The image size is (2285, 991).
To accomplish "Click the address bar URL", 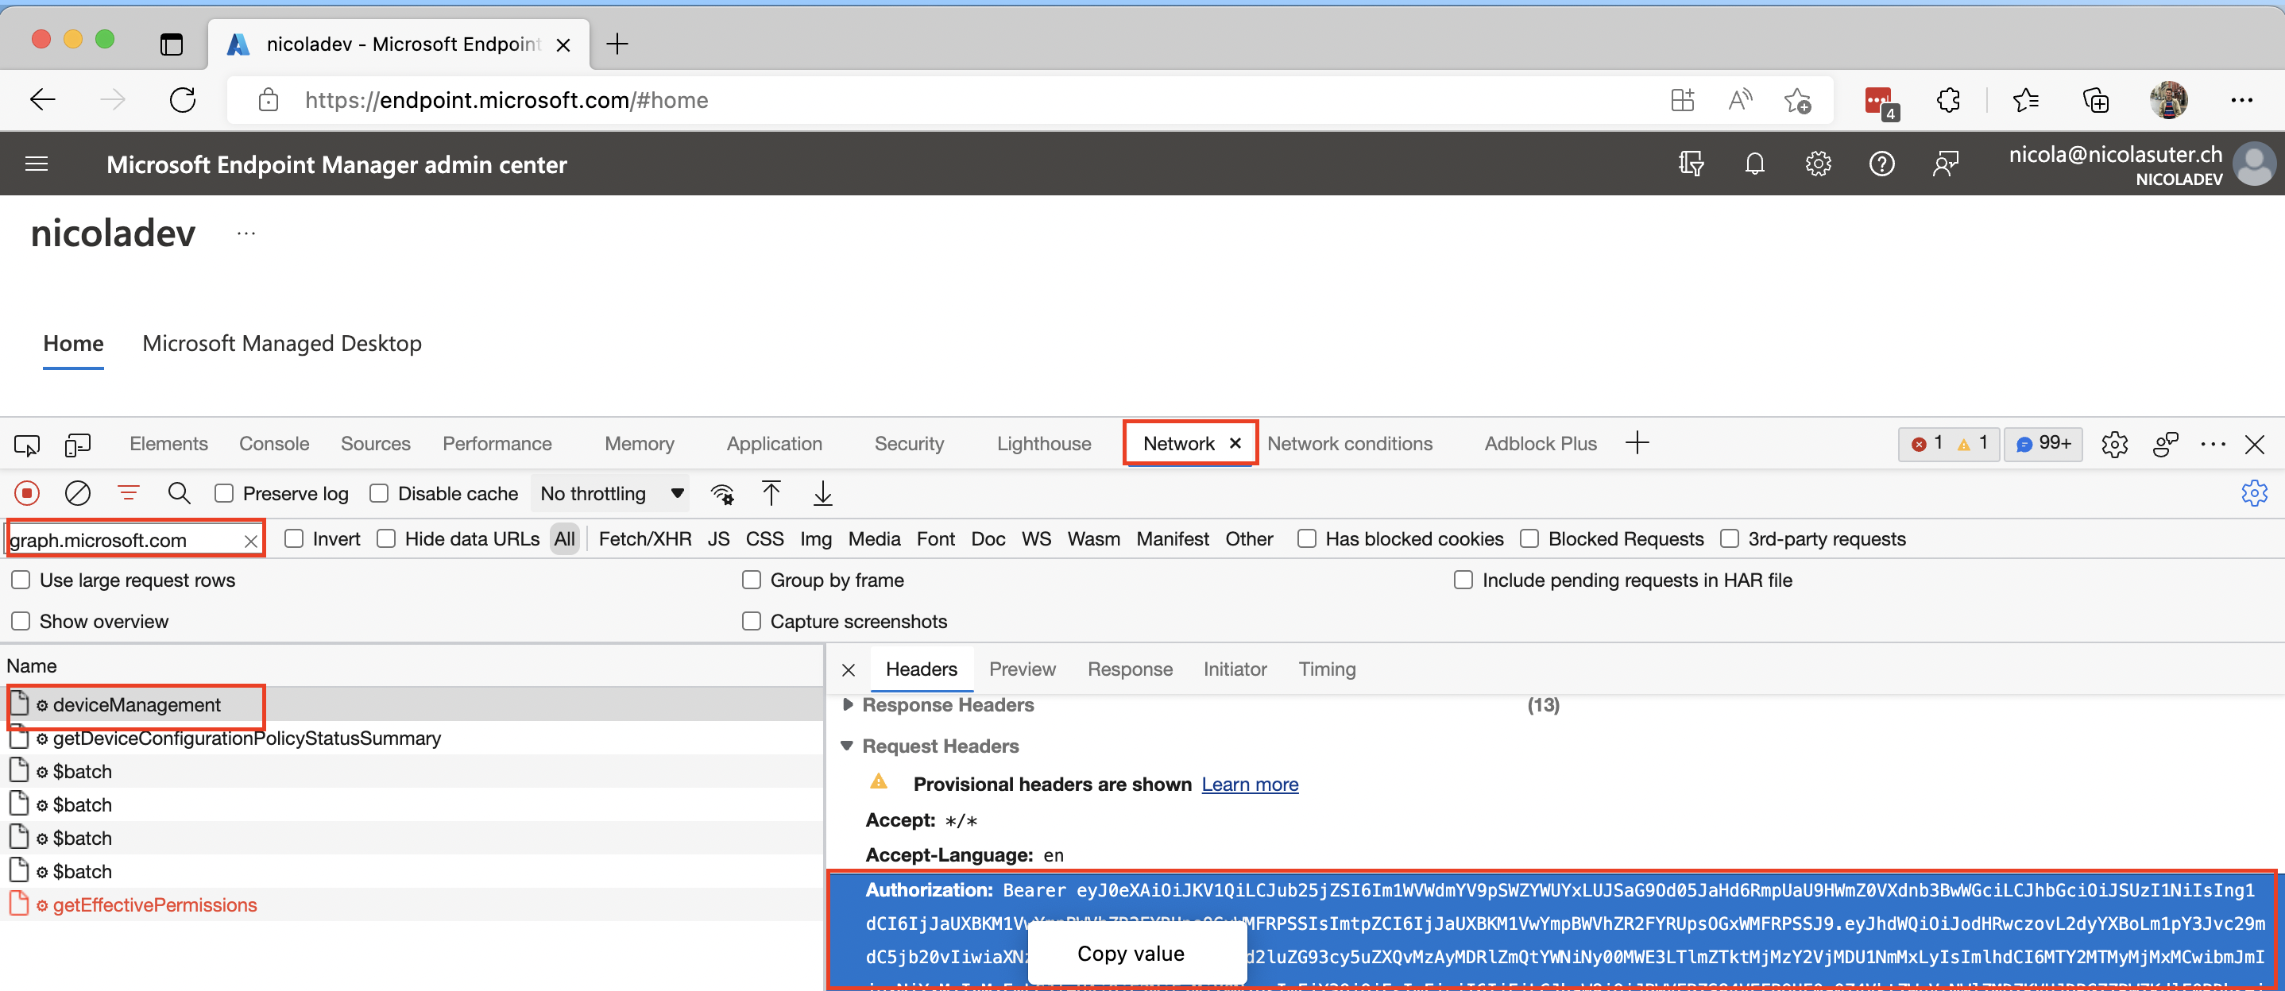I will pos(505,100).
